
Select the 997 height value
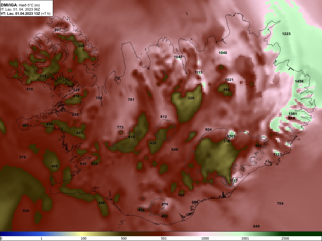(58, 30)
